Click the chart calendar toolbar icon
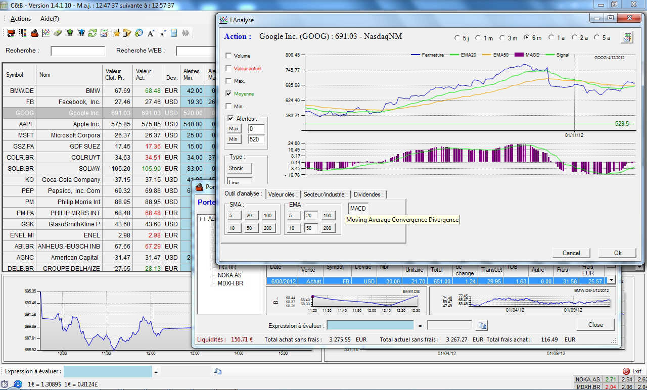The image size is (647, 390). coord(104,33)
